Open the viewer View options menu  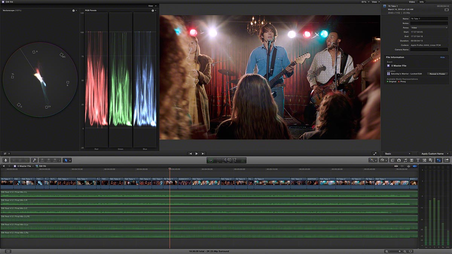(x=375, y=2)
